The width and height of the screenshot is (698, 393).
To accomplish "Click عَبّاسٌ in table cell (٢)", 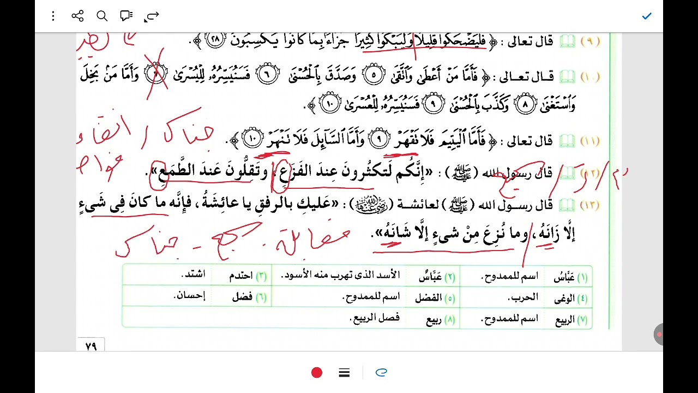I will click(x=430, y=277).
